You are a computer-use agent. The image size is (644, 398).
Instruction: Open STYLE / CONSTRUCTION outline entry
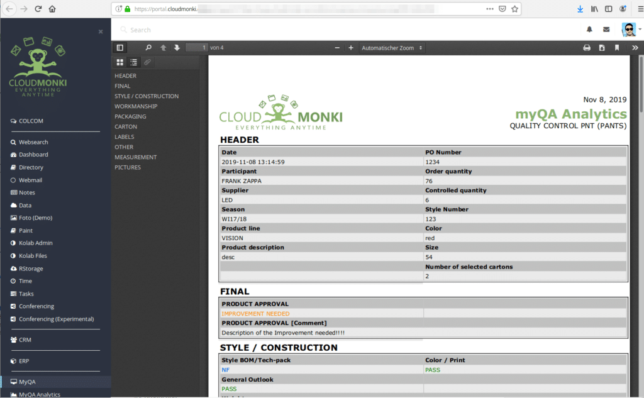(147, 96)
